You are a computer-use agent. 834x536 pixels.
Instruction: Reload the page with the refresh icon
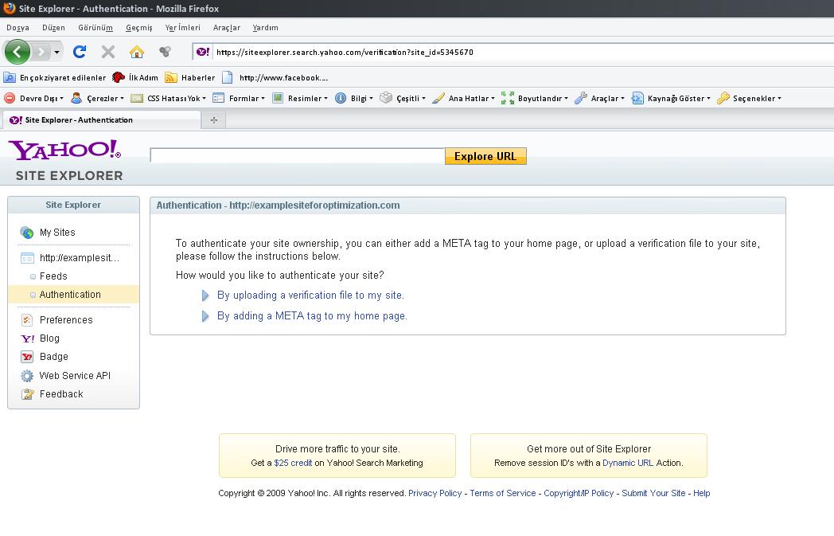pyautogui.click(x=80, y=52)
